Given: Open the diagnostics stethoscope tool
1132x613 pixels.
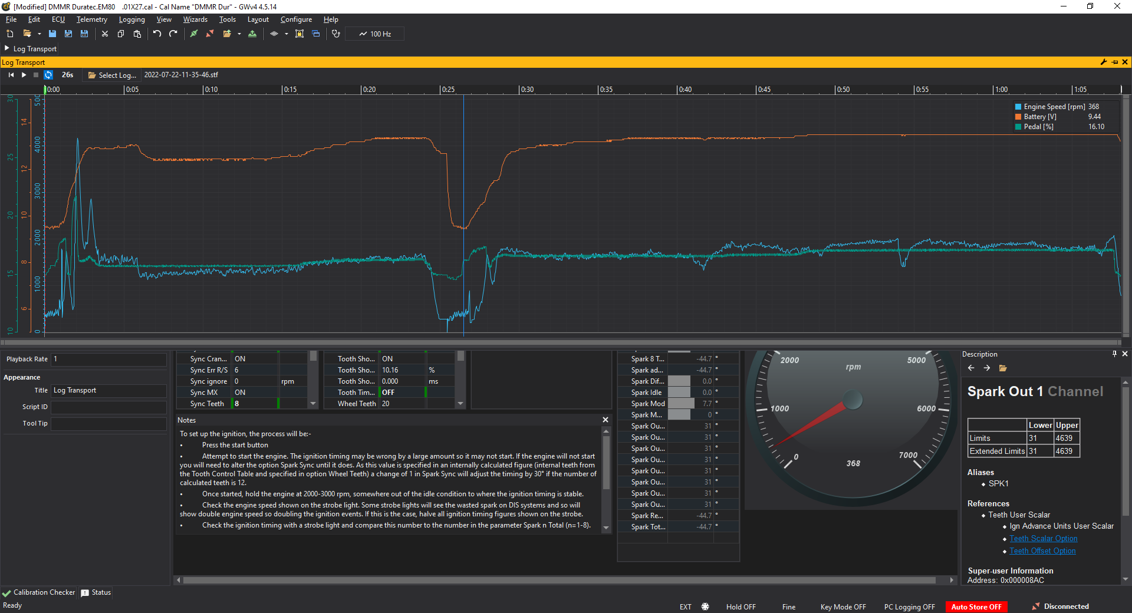Looking at the screenshot, I should tap(336, 34).
